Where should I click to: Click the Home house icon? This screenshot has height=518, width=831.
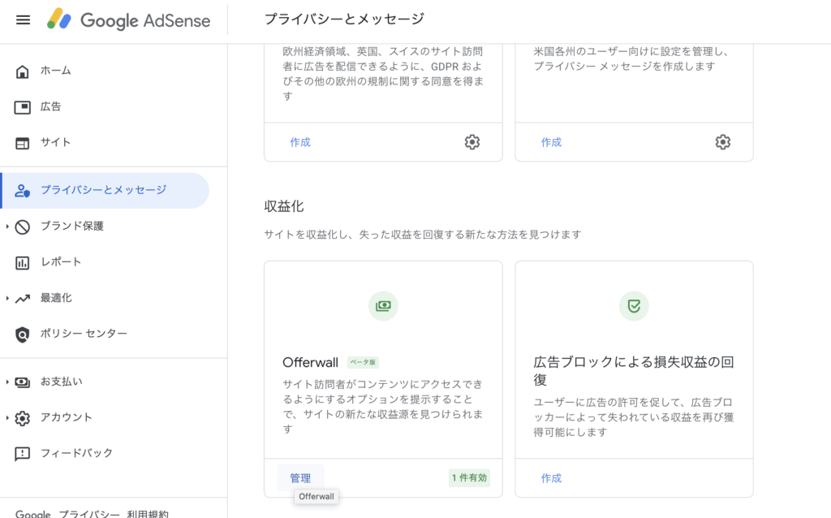point(22,71)
